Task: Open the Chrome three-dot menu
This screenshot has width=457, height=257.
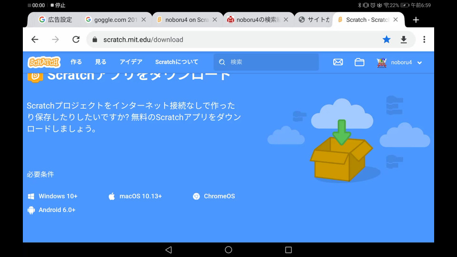Action: (424, 40)
